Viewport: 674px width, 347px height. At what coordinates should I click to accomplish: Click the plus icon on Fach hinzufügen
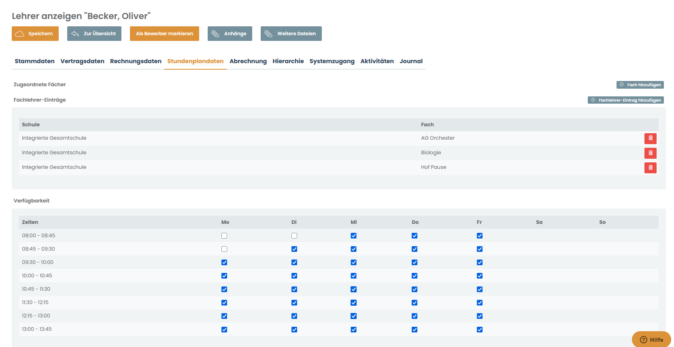click(622, 85)
